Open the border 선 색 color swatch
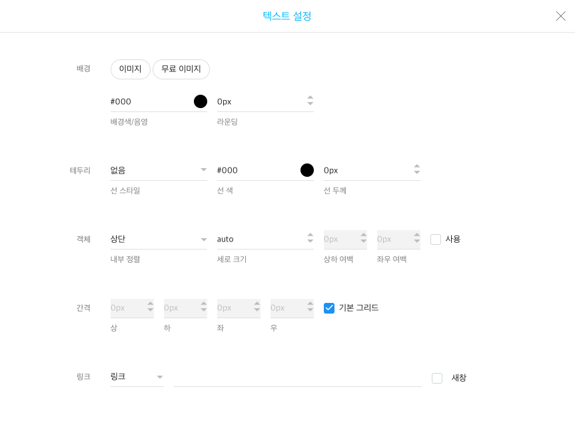Viewport: 575px width, 425px height. [307, 170]
